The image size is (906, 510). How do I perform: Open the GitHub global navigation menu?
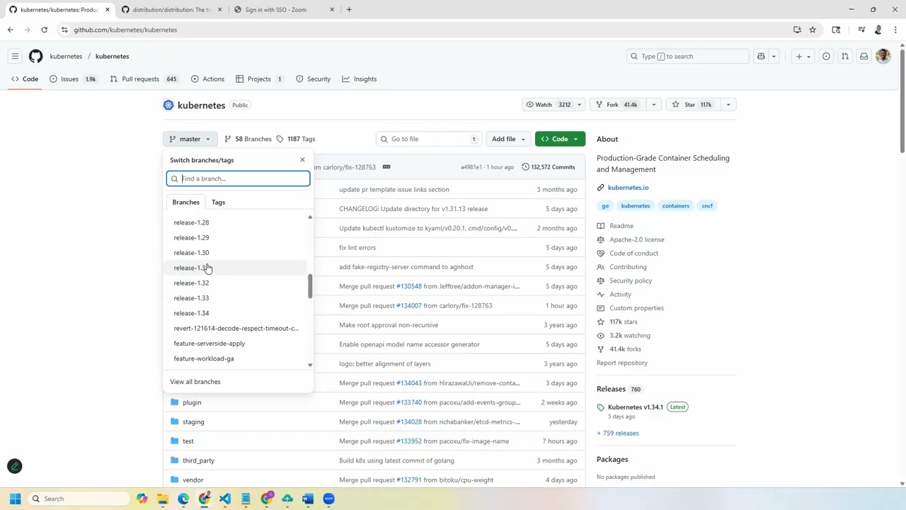tap(15, 56)
